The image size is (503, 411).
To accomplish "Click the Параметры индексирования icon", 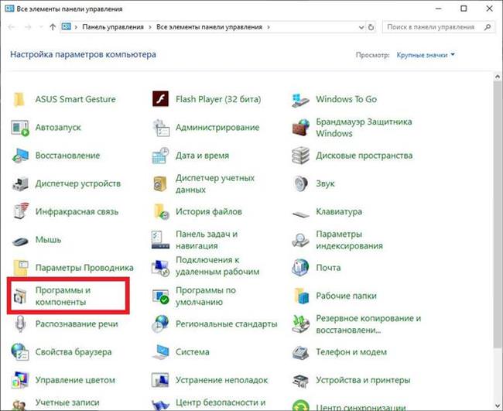I will [x=300, y=240].
